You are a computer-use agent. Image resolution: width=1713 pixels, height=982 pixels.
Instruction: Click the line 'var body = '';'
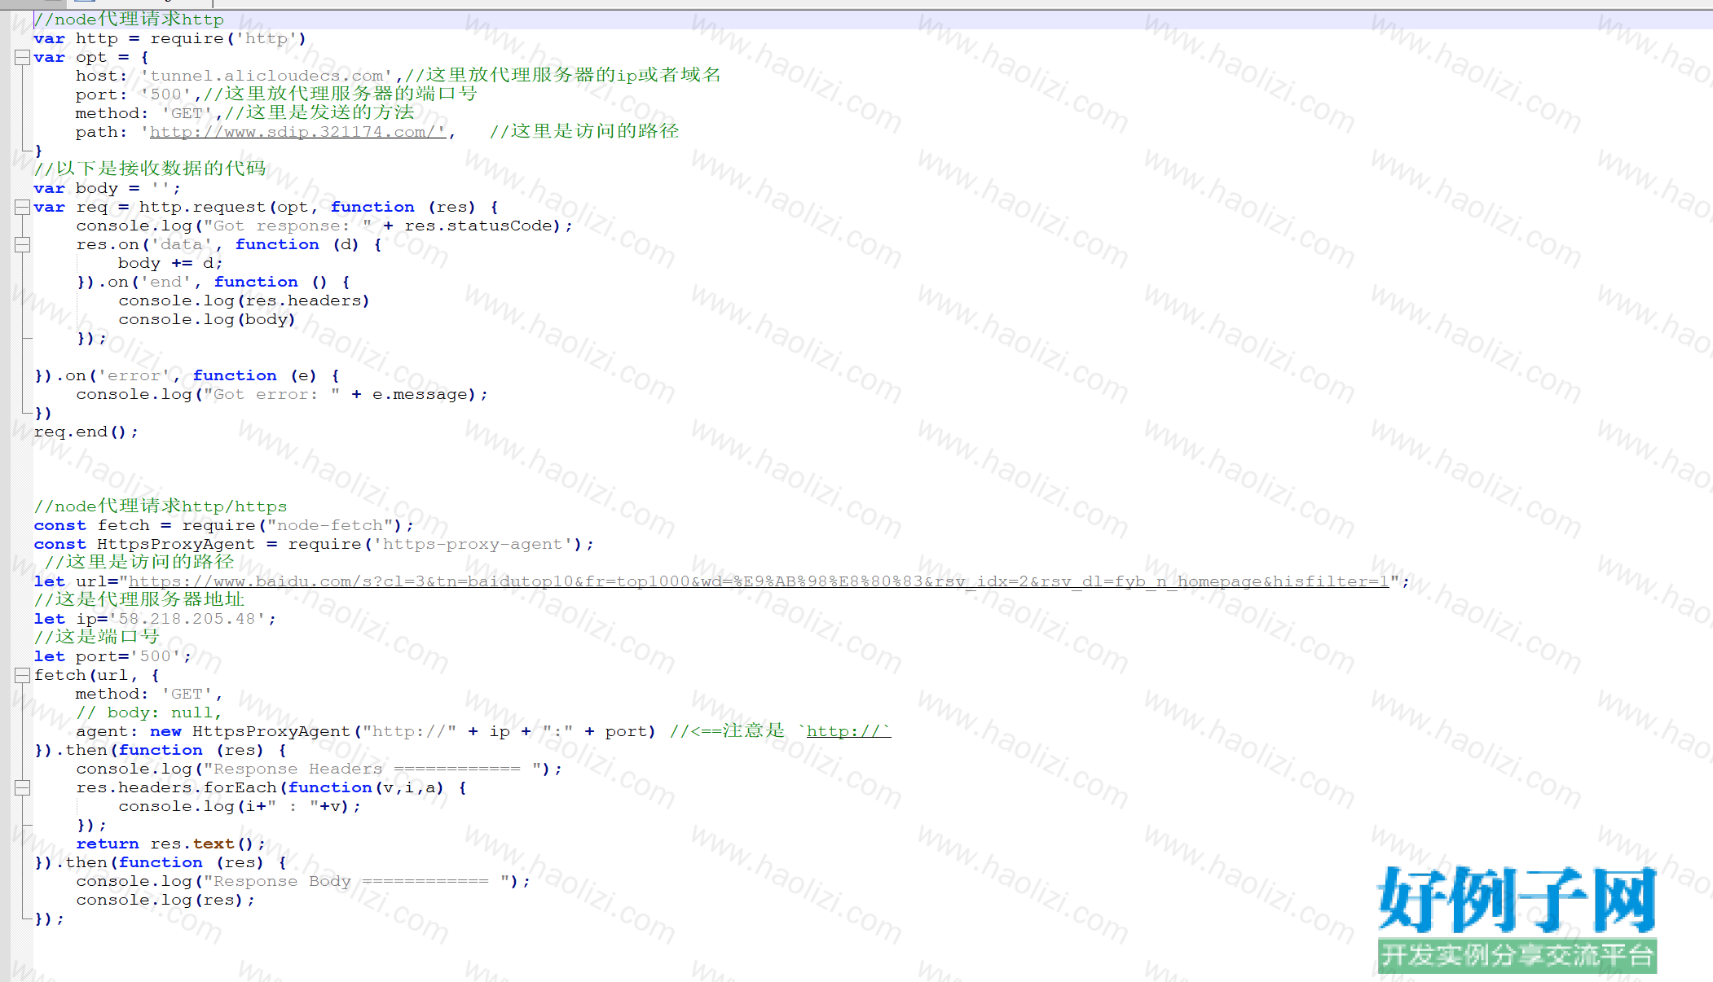[x=108, y=188]
